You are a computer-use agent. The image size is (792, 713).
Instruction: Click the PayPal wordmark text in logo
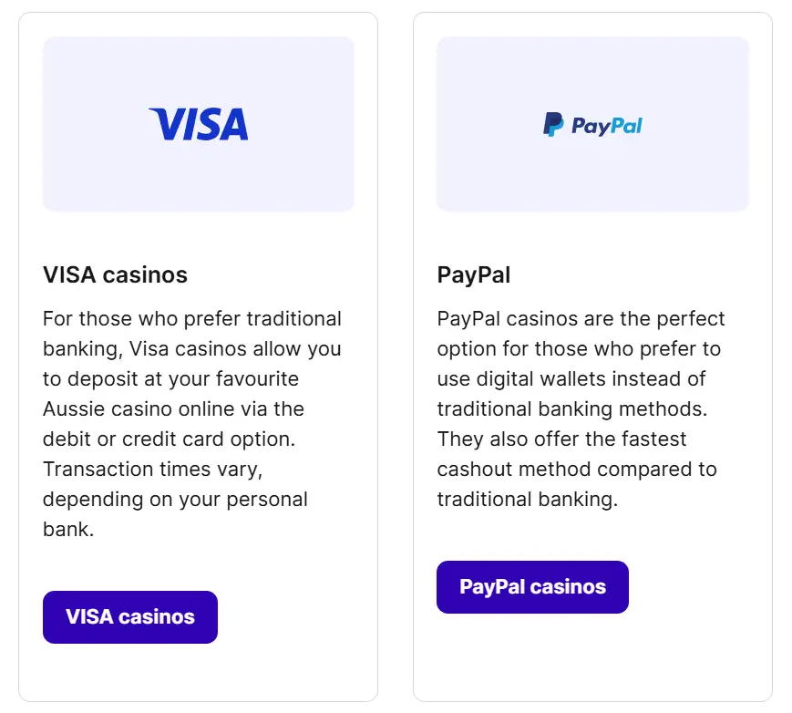[606, 126]
